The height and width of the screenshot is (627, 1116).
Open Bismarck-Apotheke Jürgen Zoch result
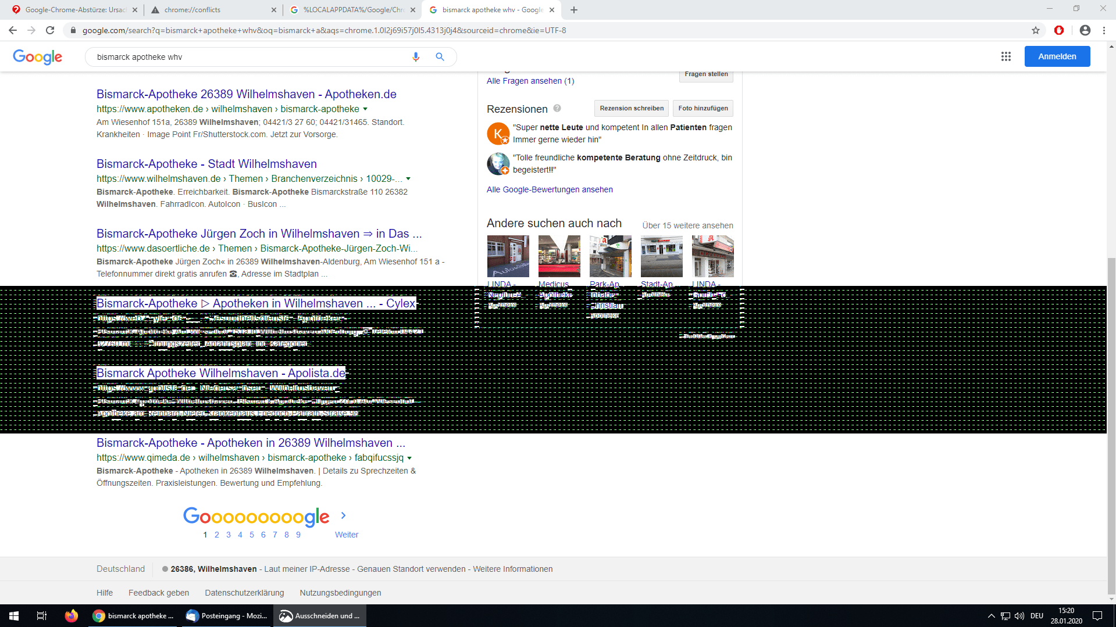259,234
